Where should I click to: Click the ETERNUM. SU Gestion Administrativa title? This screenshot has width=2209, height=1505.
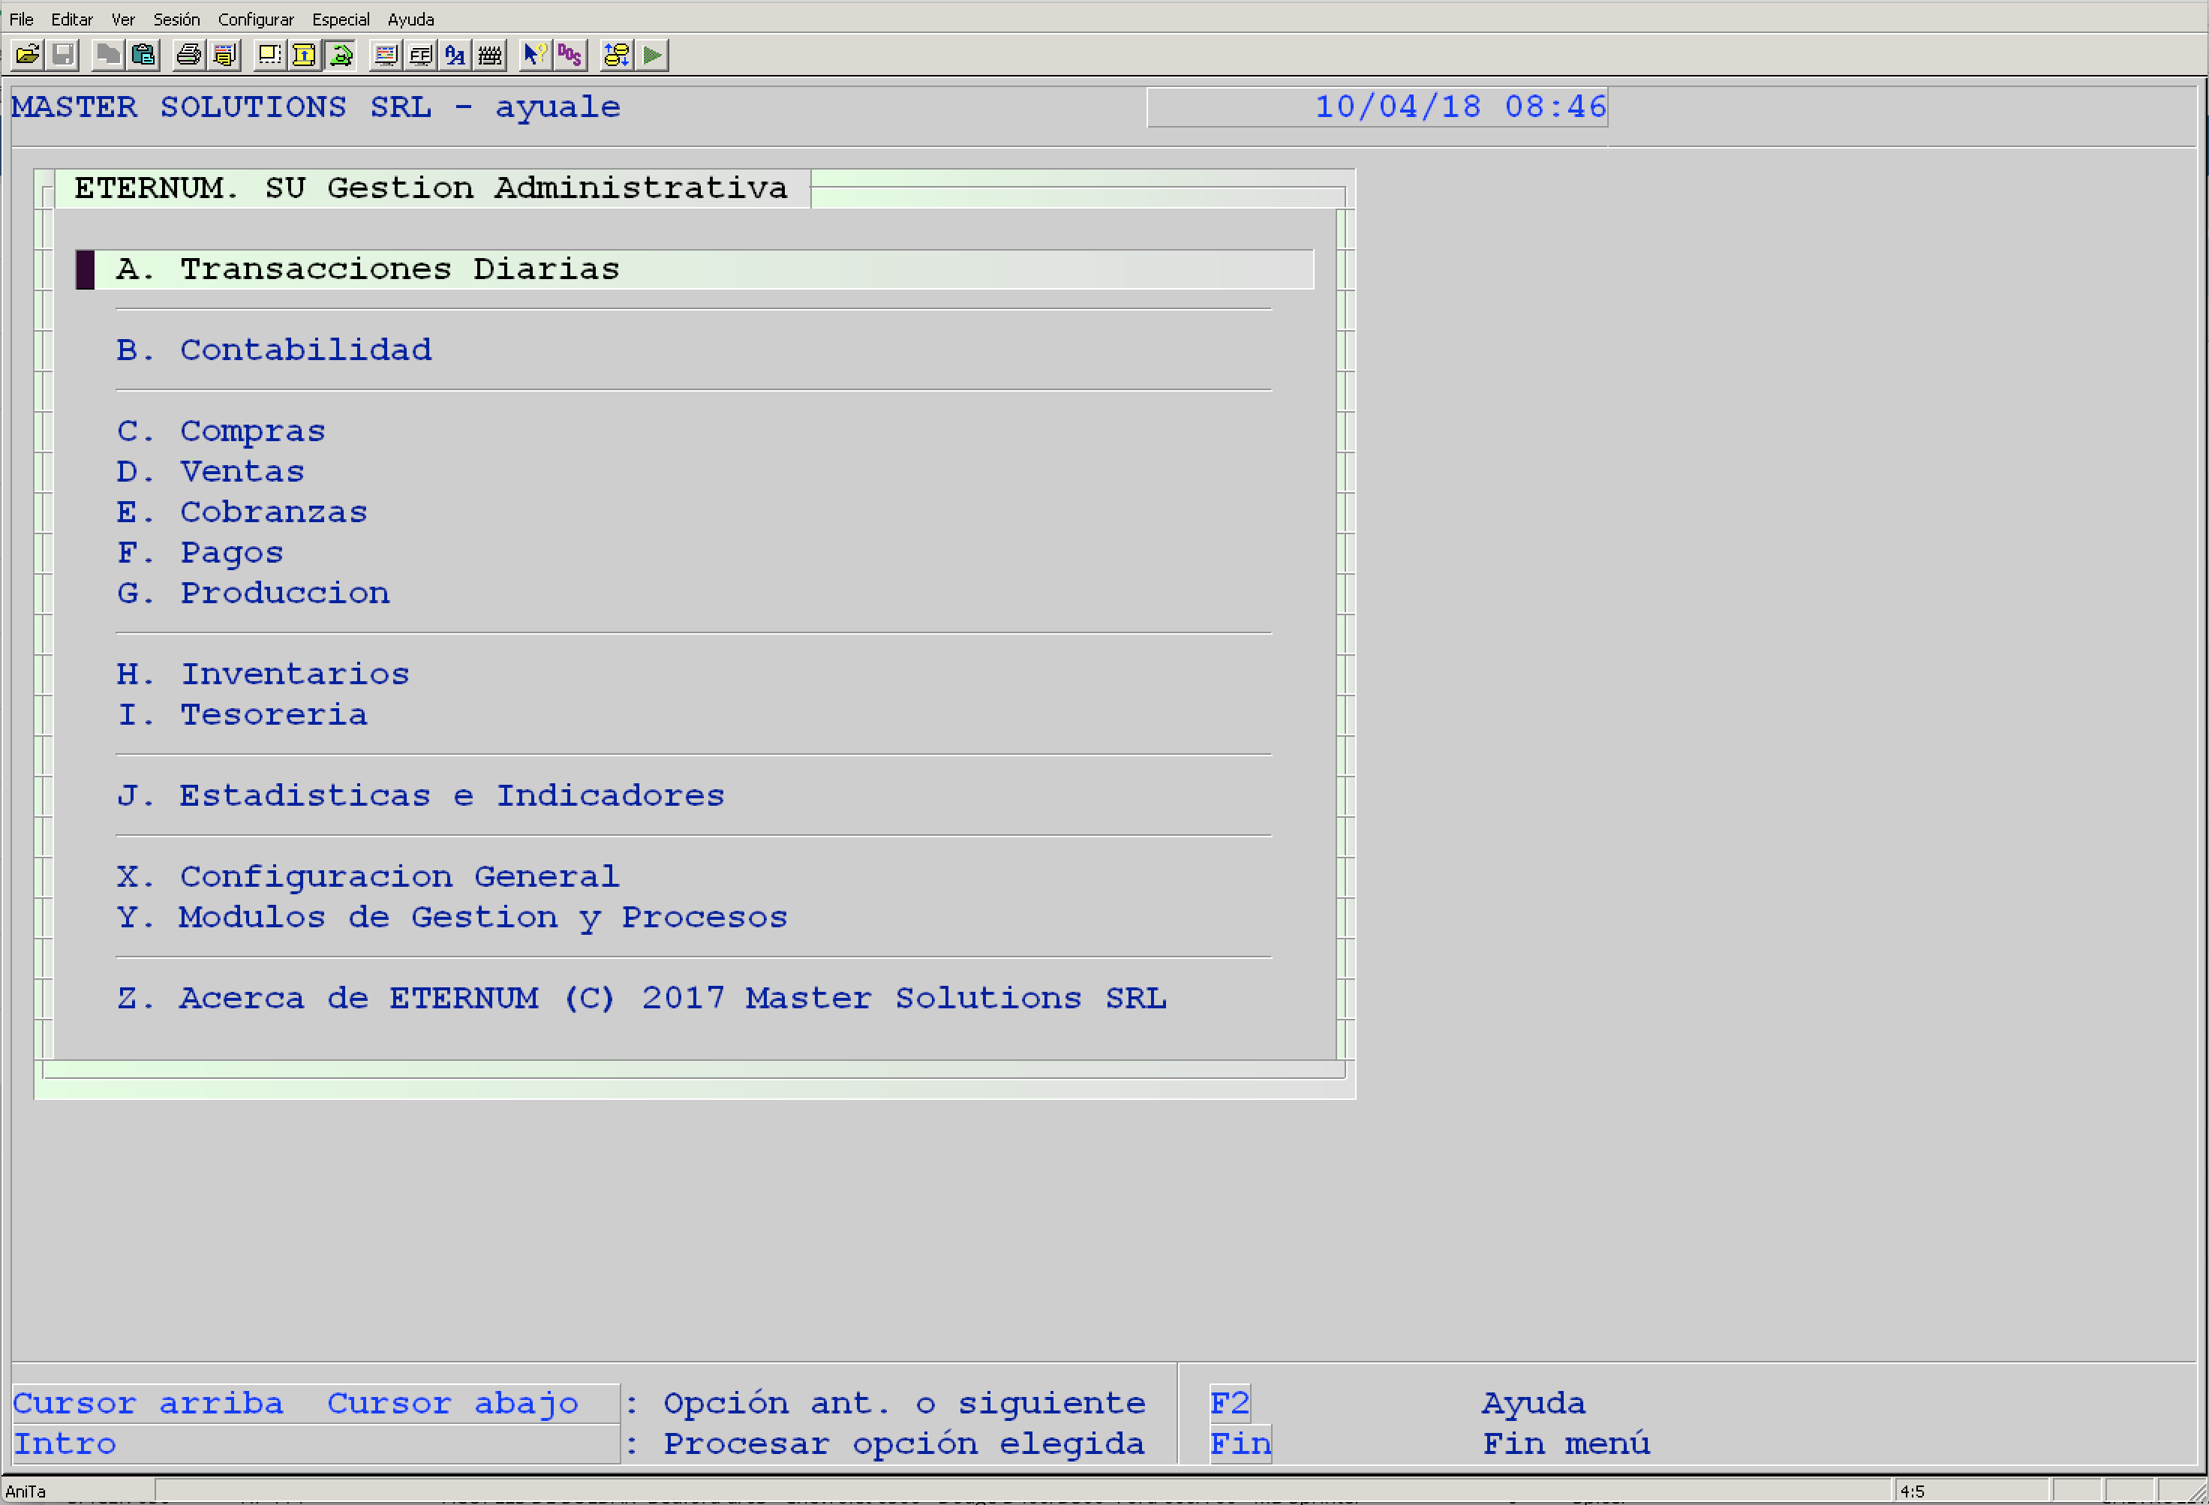pos(431,187)
